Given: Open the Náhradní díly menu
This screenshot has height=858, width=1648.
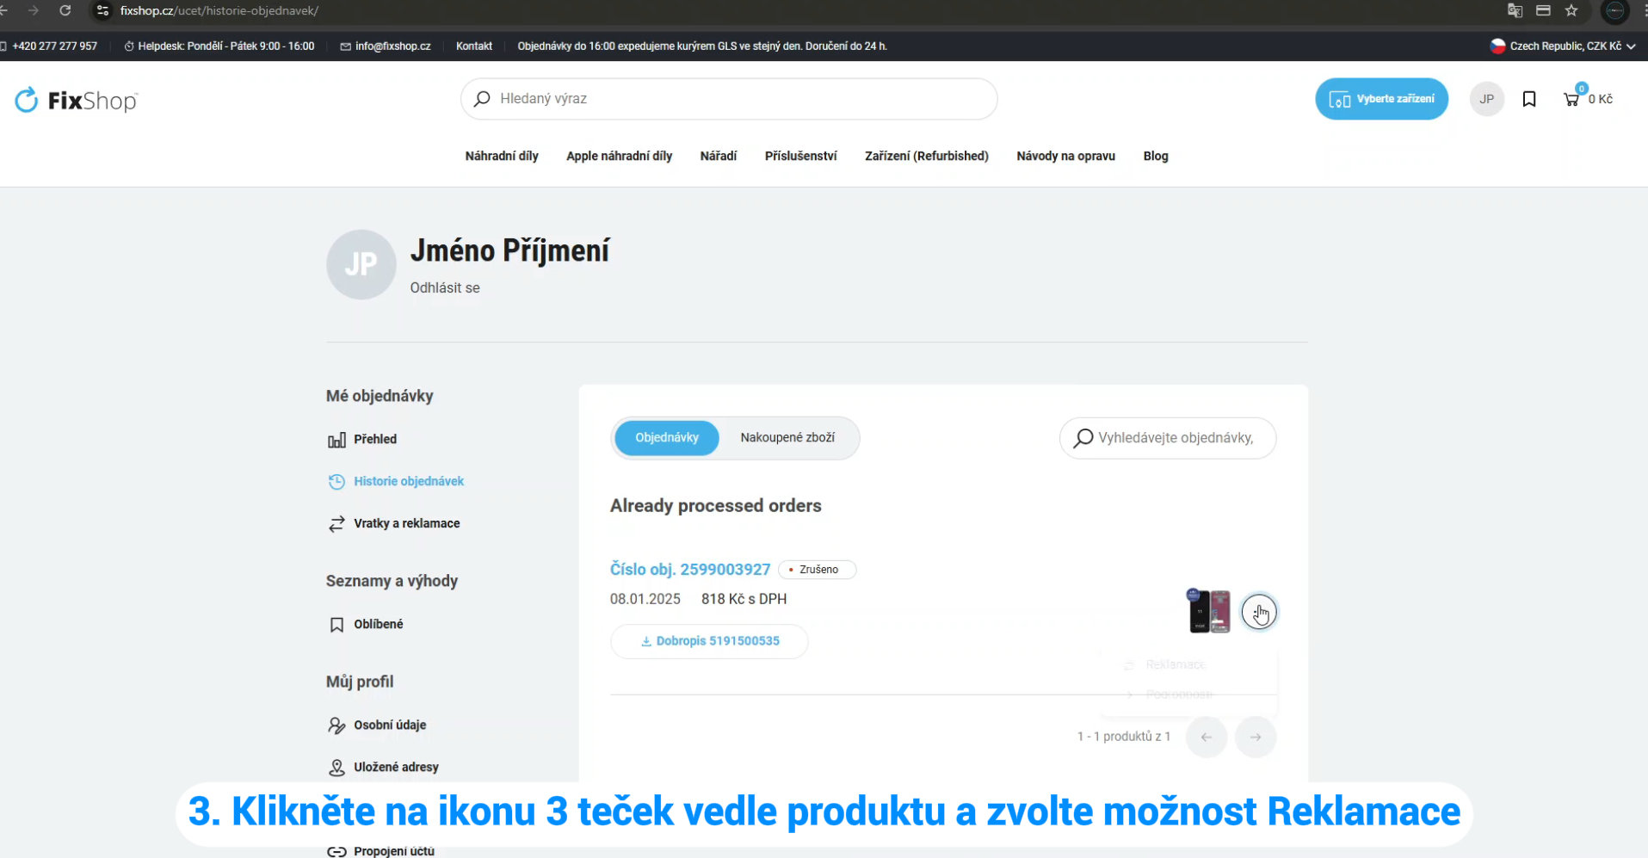Looking at the screenshot, I should pos(501,156).
